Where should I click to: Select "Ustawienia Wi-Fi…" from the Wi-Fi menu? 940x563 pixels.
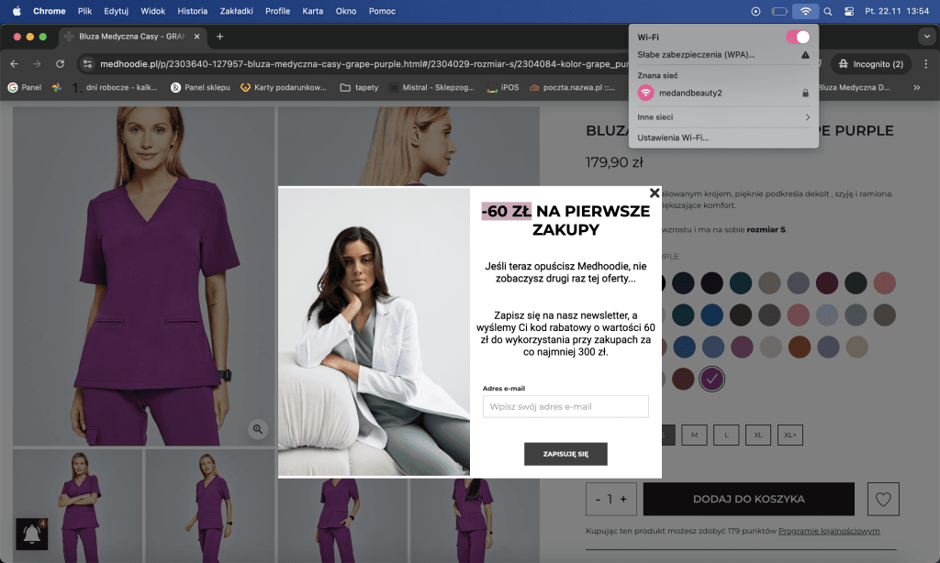coord(673,138)
